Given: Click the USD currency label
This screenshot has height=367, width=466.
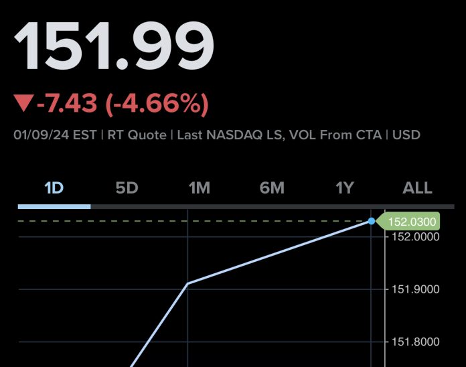Looking at the screenshot, I should click(406, 135).
